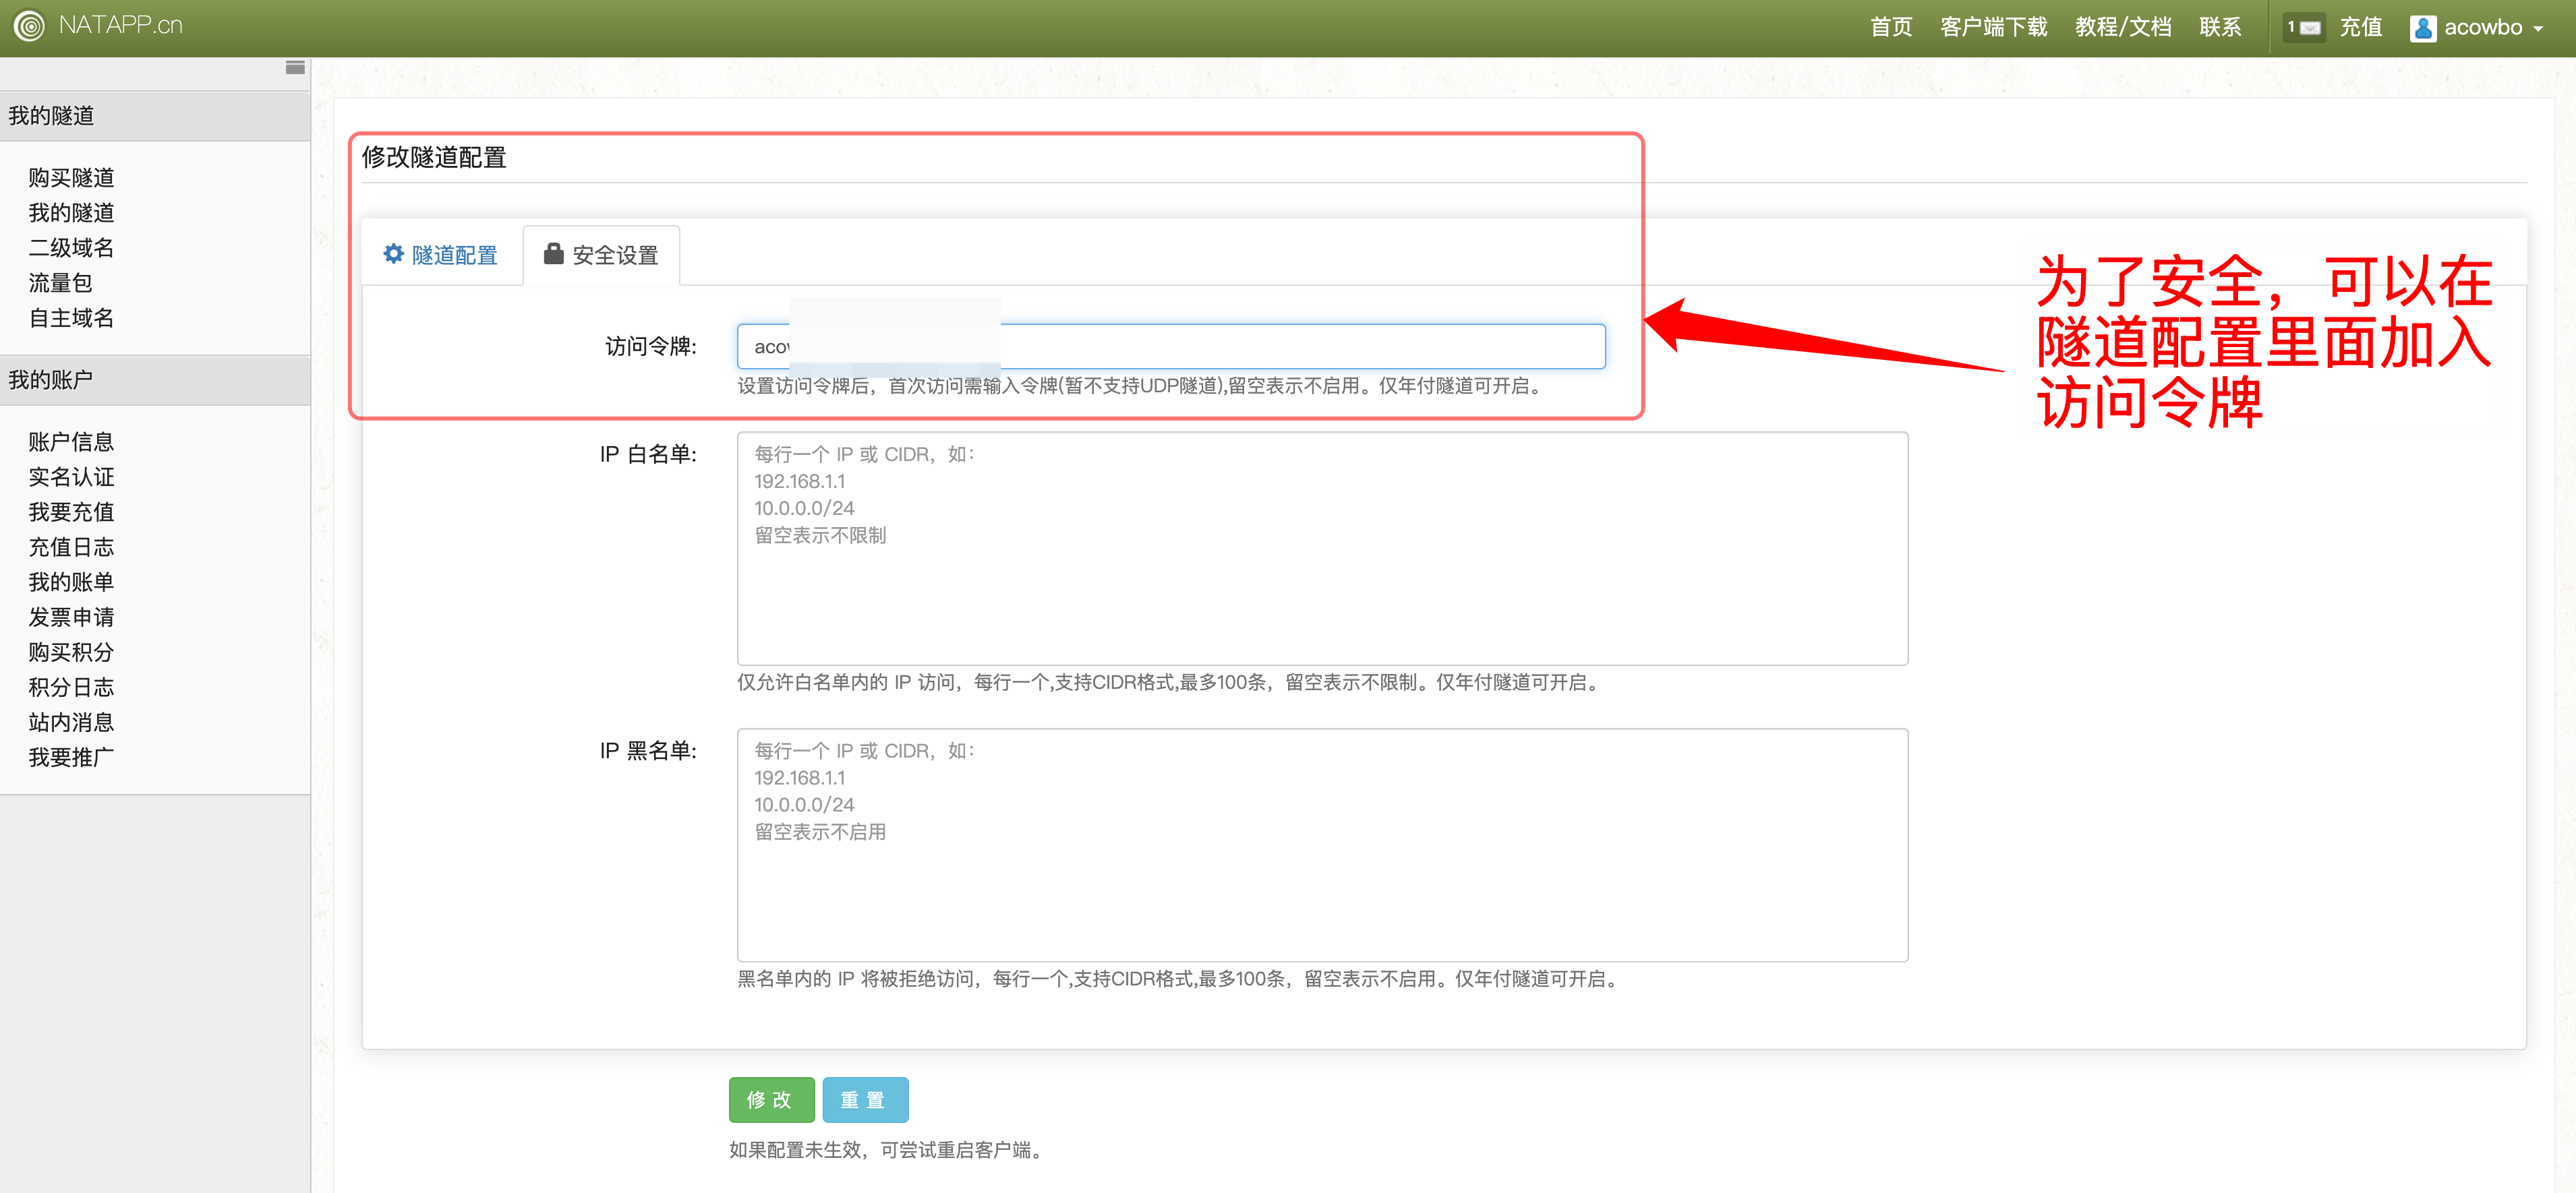Click the help text starting 仅允许白名单内的 IP 访问

click(x=1170, y=682)
